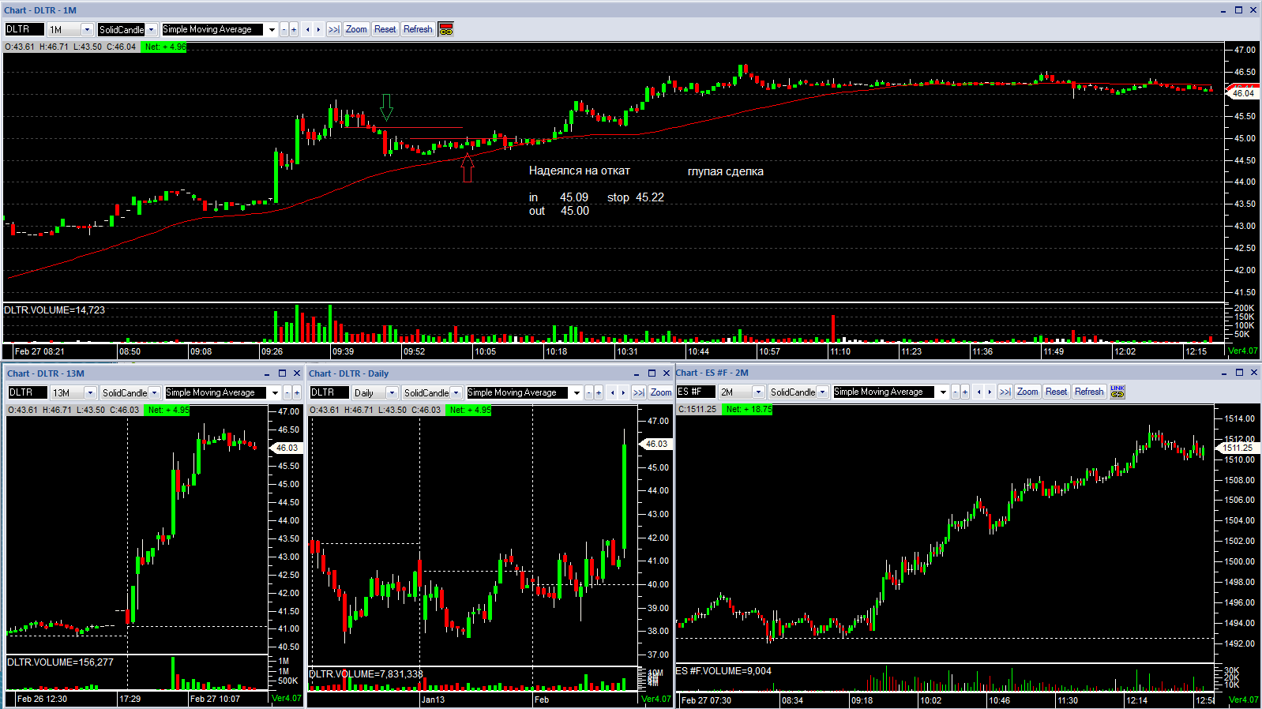Minimize the DLTR Daily chart window
Image resolution: width=1262 pixels, height=709 pixels.
click(637, 373)
